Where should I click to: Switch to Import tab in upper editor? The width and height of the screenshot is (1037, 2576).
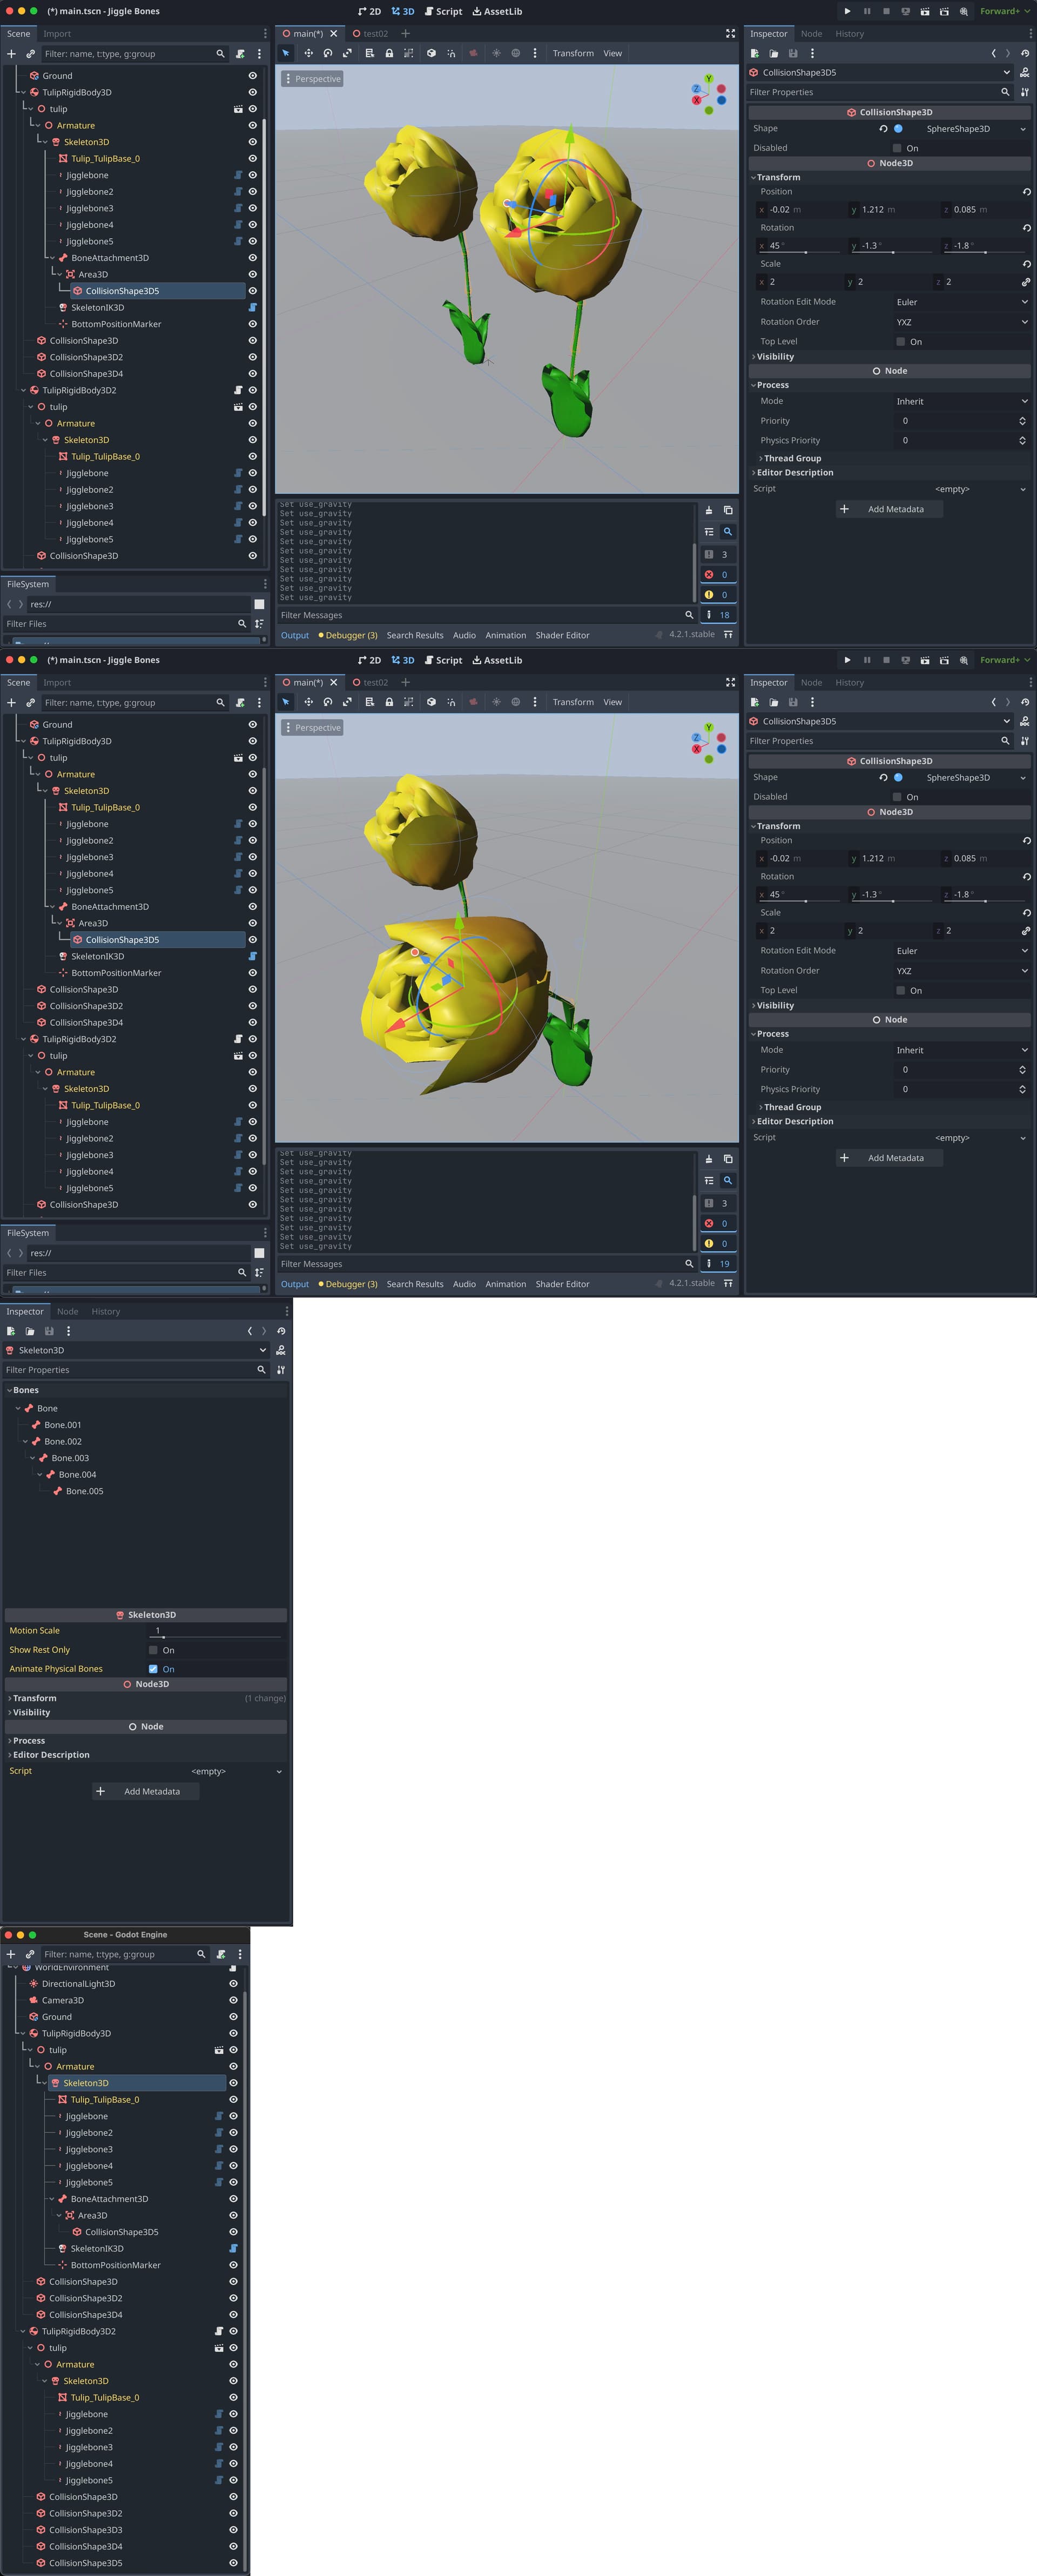[x=57, y=33]
